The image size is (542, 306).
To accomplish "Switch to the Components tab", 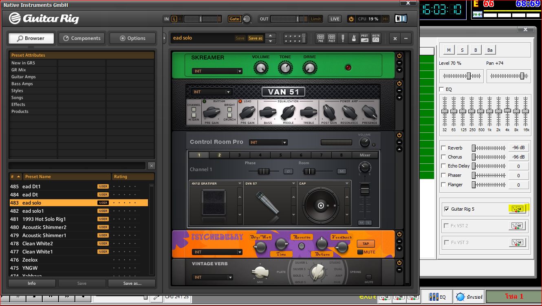I will click(x=82, y=38).
